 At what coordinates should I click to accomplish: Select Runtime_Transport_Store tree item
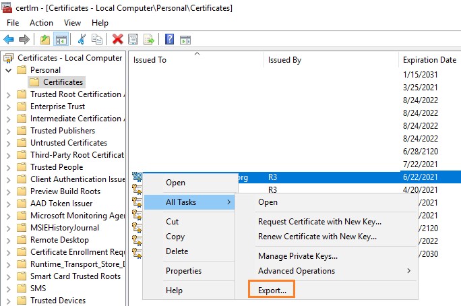click(x=78, y=264)
